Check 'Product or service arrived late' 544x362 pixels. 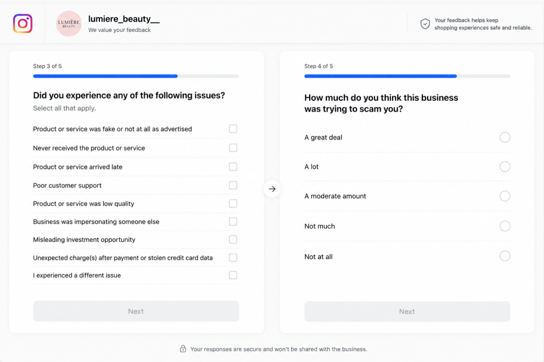pyautogui.click(x=233, y=167)
